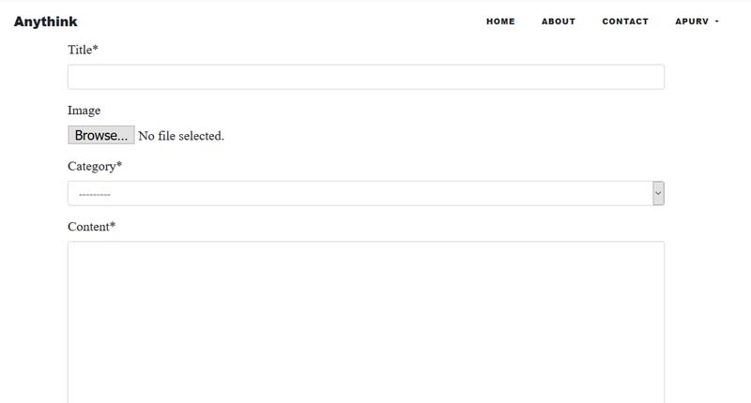Open the ABOUT navigation link
The image size is (751, 403).
coord(559,22)
